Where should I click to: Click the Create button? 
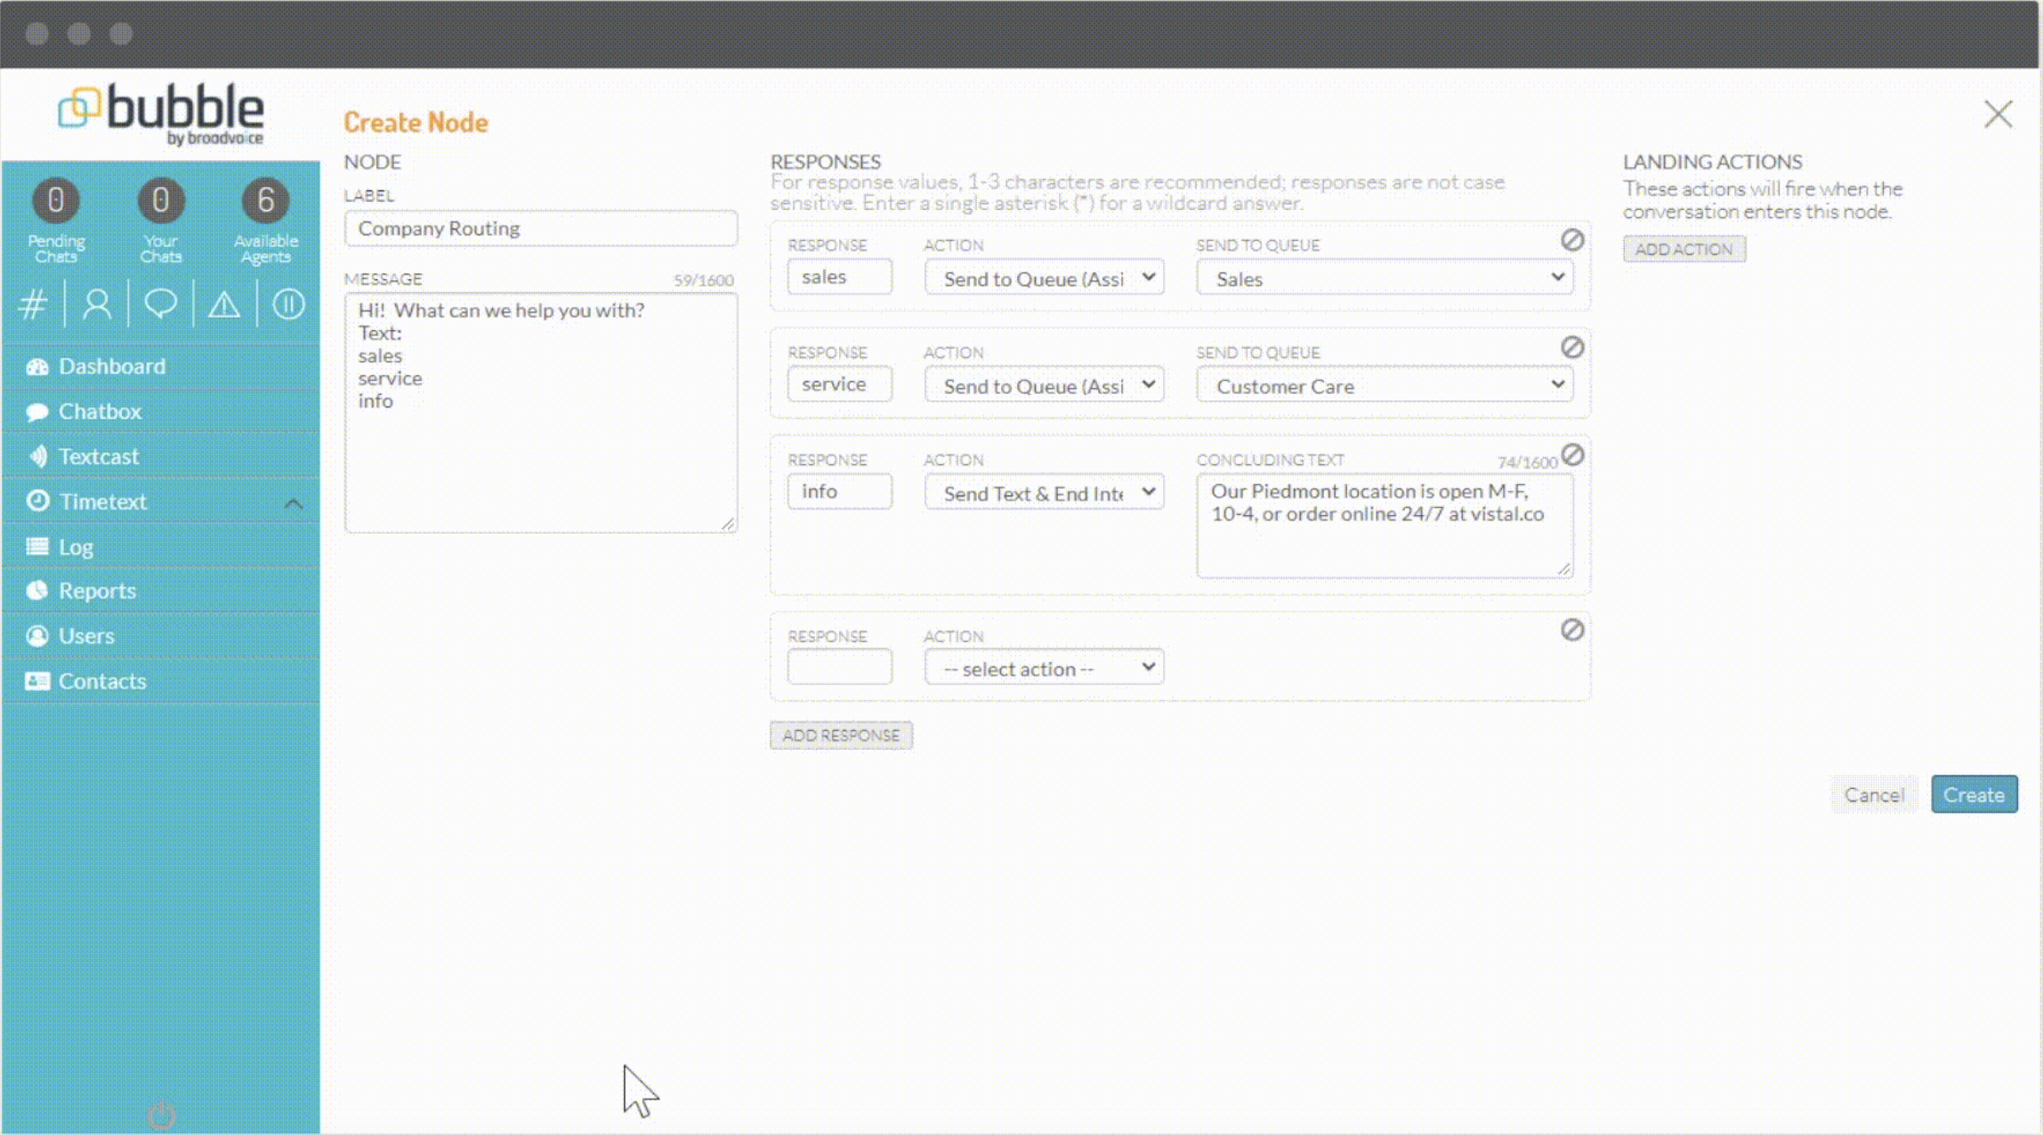(1974, 794)
